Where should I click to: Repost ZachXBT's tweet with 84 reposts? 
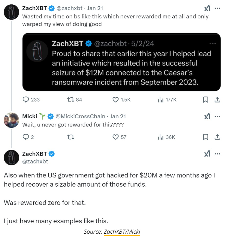(x=71, y=100)
